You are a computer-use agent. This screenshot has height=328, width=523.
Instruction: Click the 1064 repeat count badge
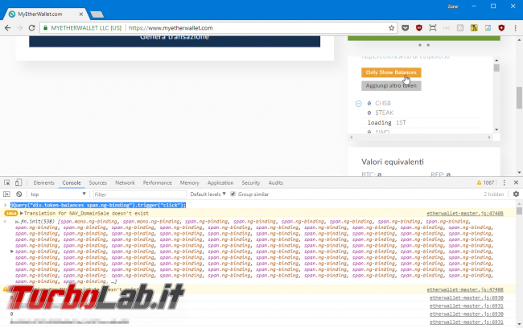pyautogui.click(x=11, y=213)
